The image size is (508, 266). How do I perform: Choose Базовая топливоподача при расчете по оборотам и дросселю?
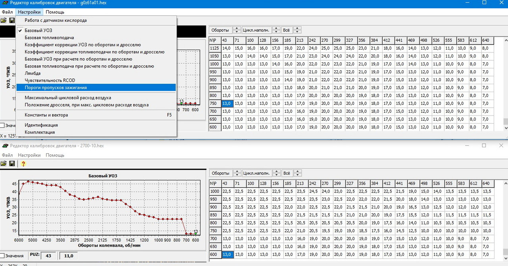(x=96, y=66)
